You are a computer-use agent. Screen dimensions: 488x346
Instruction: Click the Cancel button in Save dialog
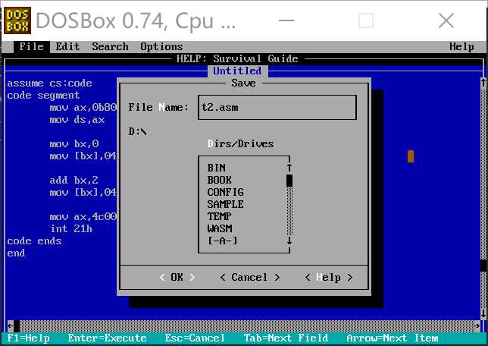(x=249, y=278)
